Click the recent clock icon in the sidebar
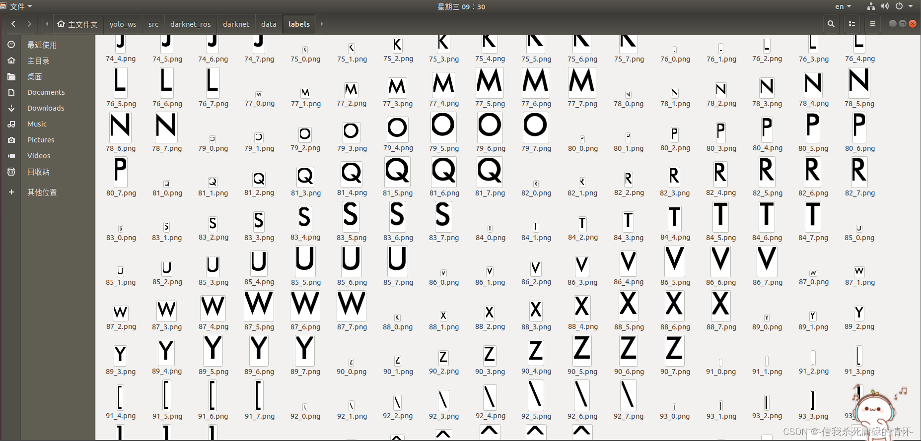921x441 pixels. 11,45
